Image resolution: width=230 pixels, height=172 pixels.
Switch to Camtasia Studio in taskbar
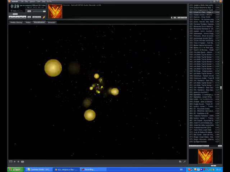pos(39,169)
